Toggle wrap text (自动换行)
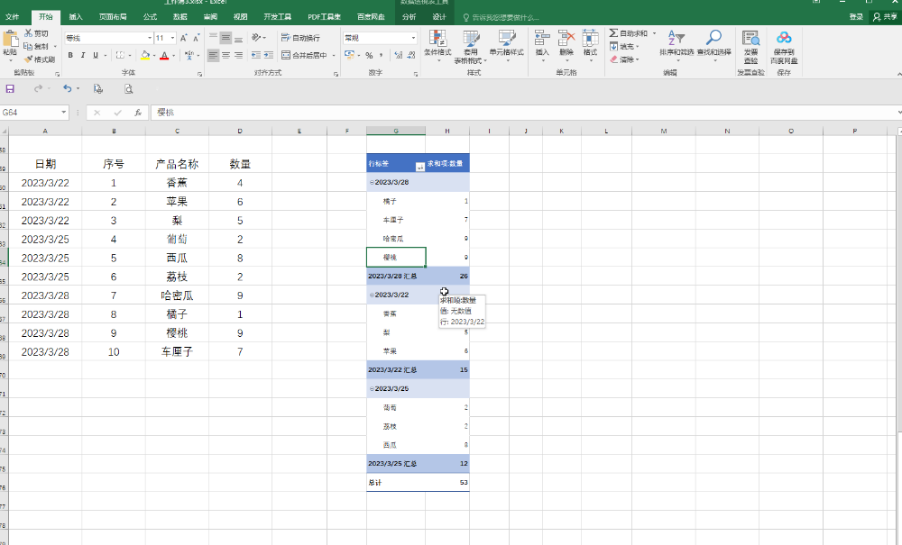This screenshot has height=545, width=902. [300, 38]
